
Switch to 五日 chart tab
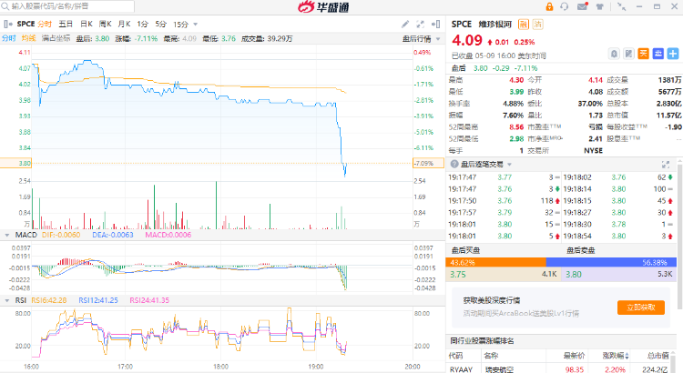tap(66, 24)
